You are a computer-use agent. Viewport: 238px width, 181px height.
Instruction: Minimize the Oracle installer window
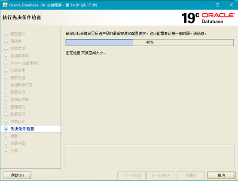tap(204, 5)
